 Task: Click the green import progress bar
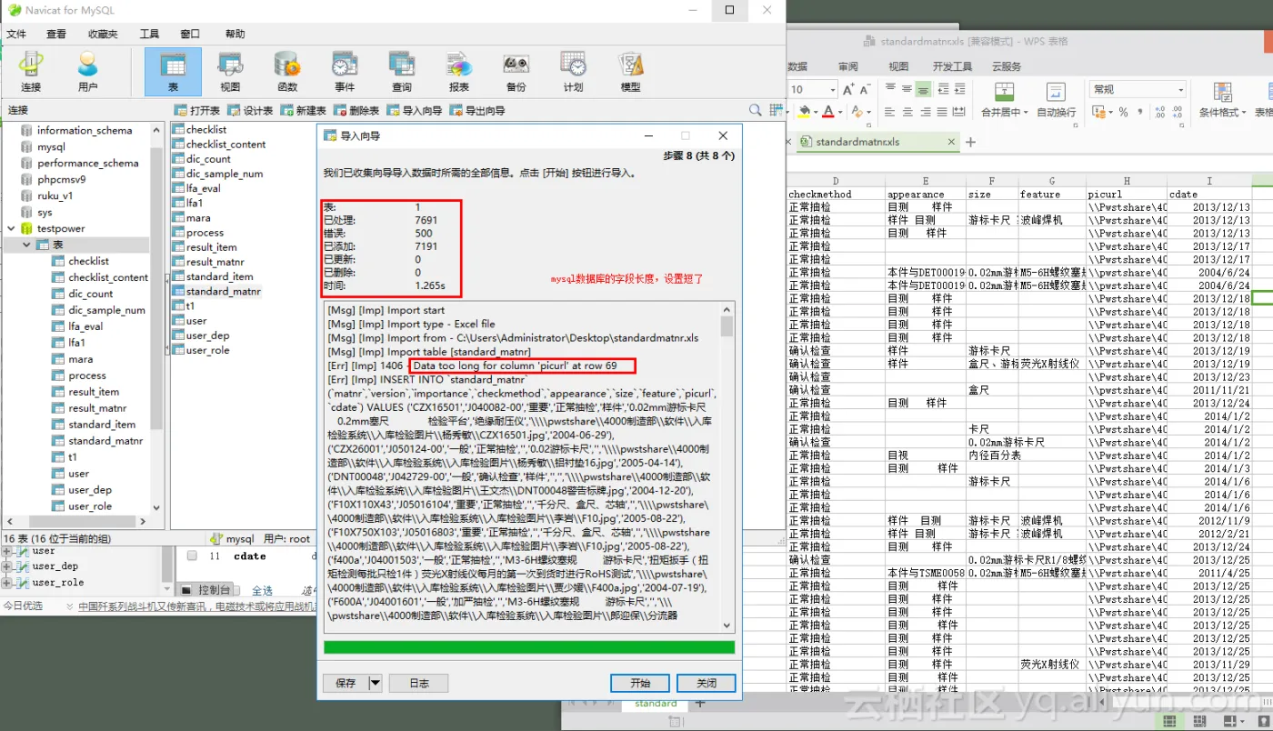tap(529, 647)
